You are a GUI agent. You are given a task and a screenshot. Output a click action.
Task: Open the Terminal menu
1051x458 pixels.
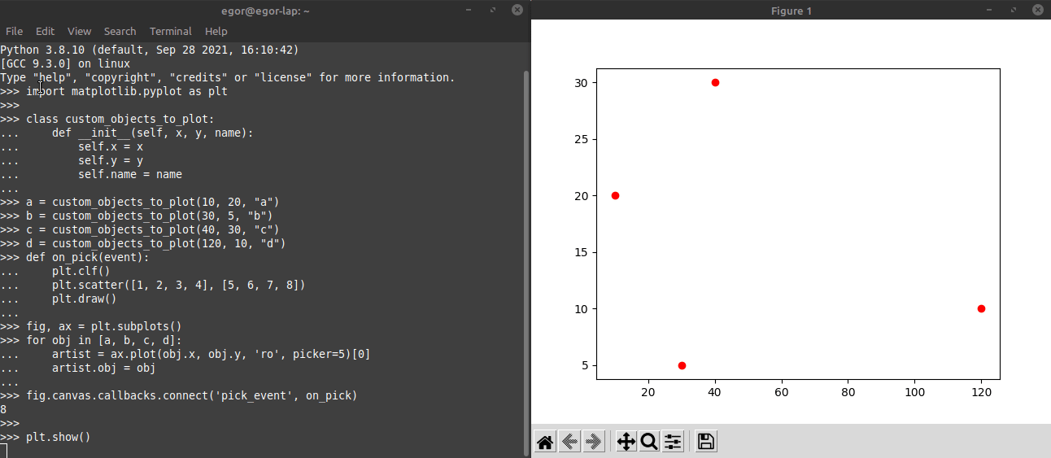coord(171,31)
